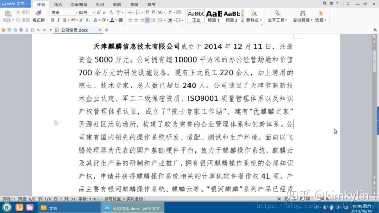Image resolution: width=379 pixels, height=213 pixels.
Task: Redo the last action
Action: pyautogui.click(x=44, y=30)
